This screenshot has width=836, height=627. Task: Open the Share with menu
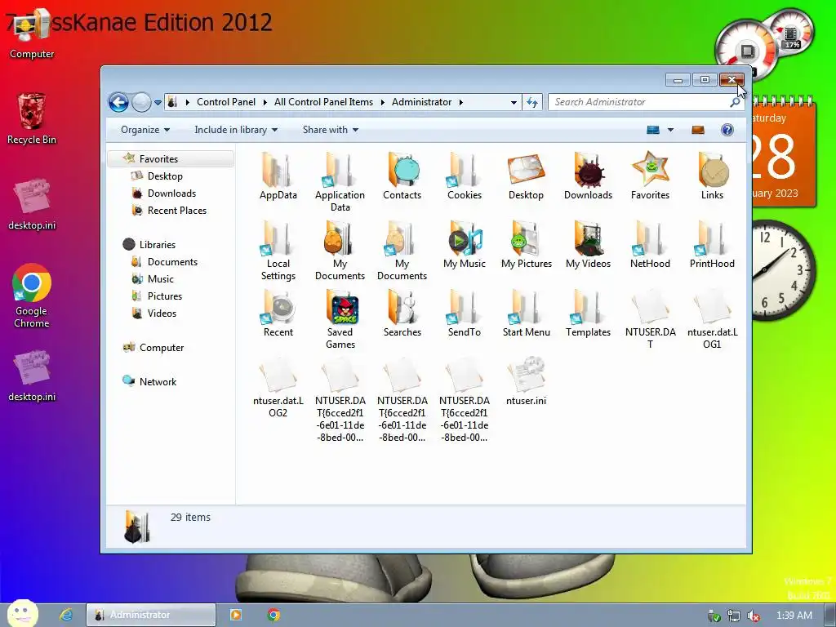pyautogui.click(x=331, y=130)
